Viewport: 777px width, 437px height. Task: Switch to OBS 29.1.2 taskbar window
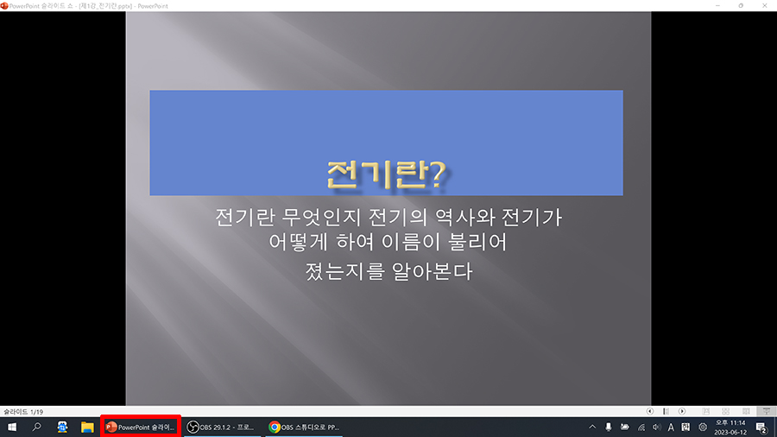pos(222,427)
